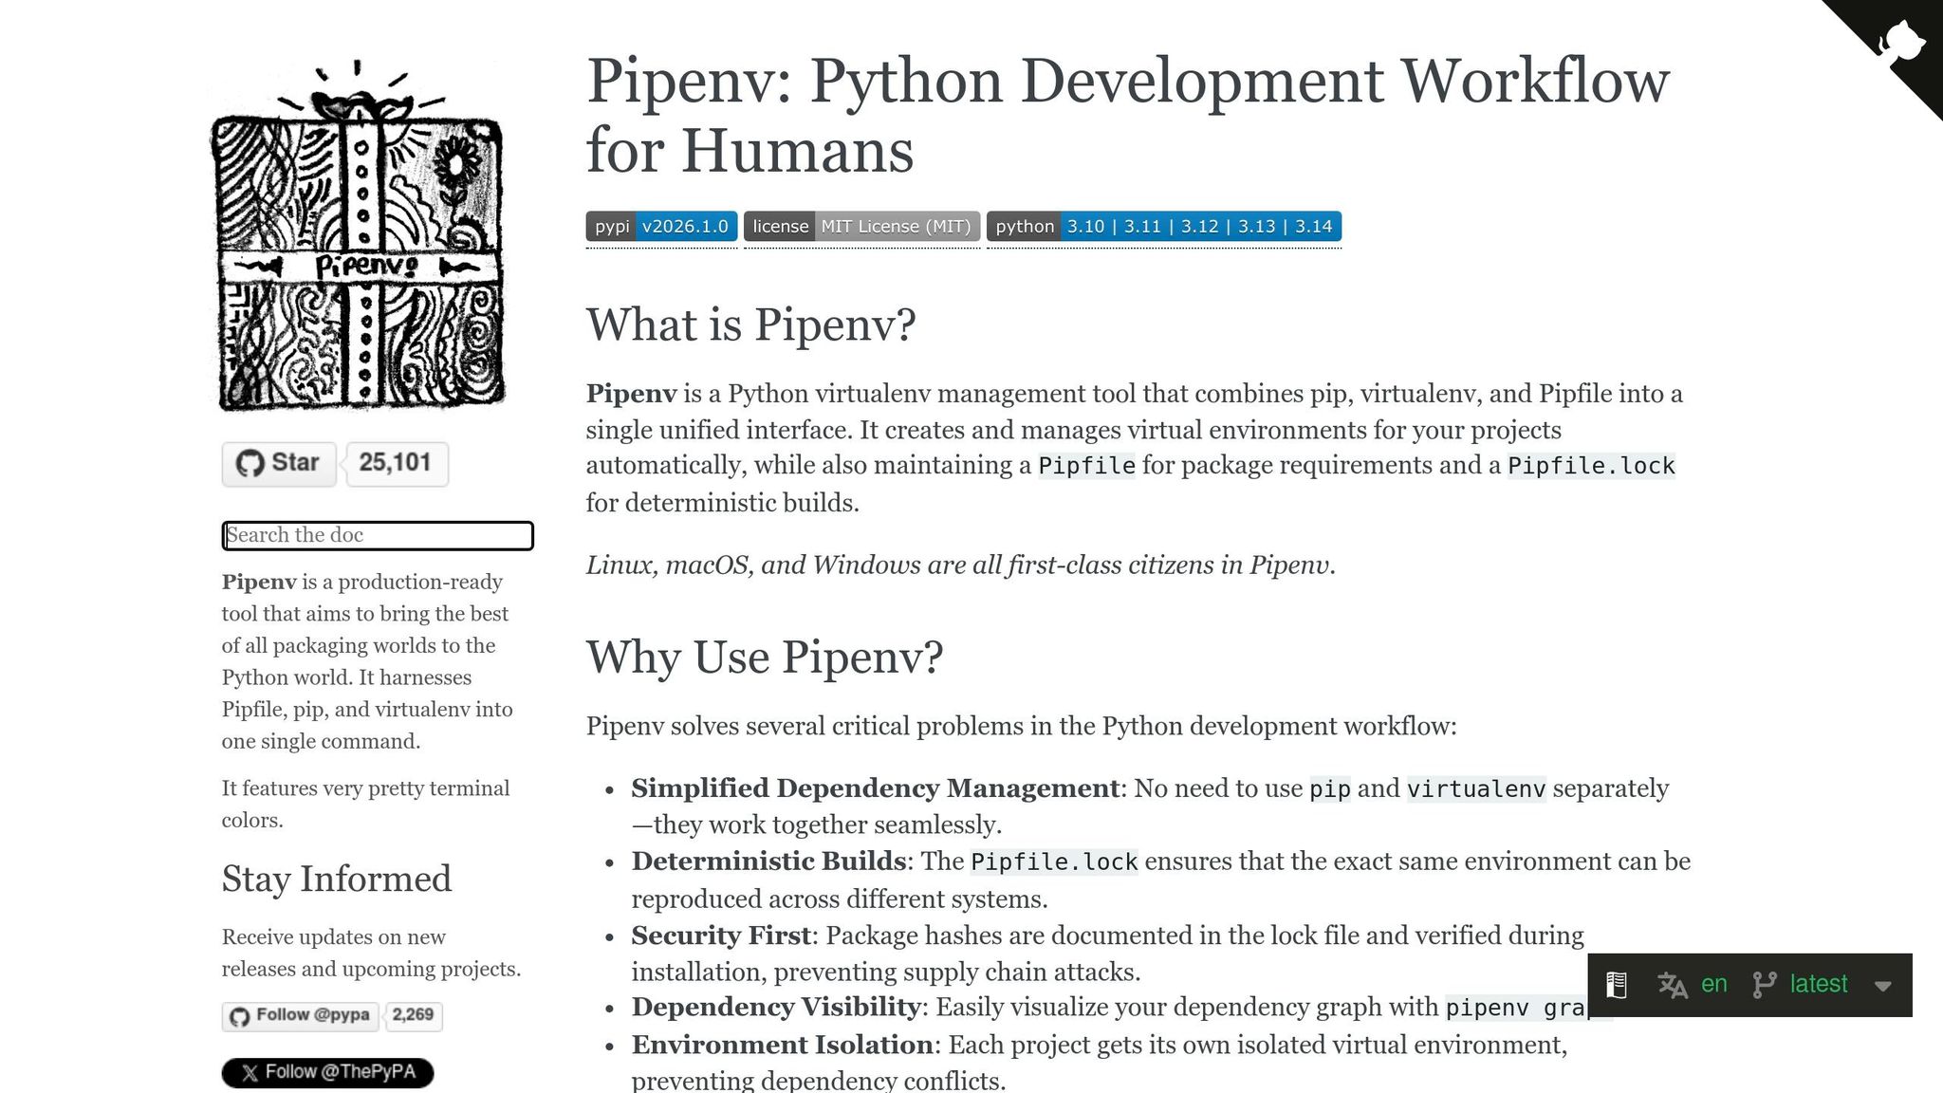Screen dimensions: 1943x1093
Task: Click the GitHub logo on the Star button
Action: [x=251, y=463]
